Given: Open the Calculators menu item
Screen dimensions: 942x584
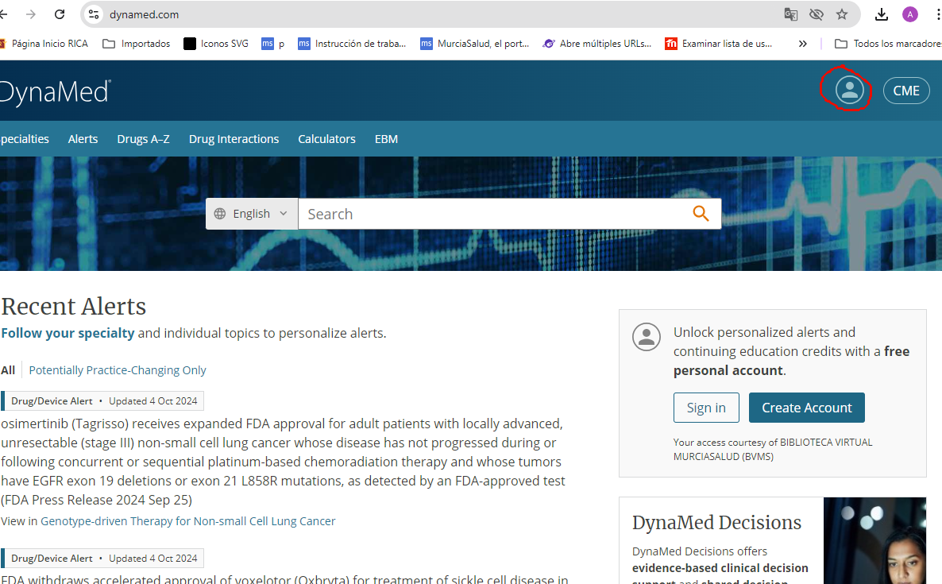Looking at the screenshot, I should (x=326, y=139).
